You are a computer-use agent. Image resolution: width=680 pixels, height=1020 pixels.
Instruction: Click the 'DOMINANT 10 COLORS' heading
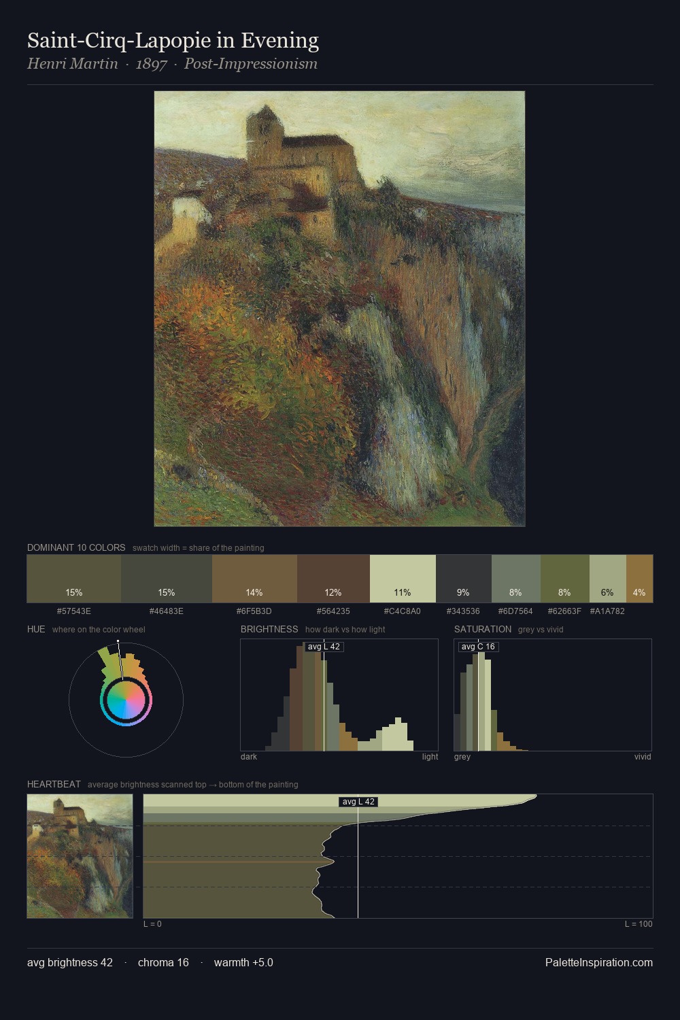coord(76,547)
